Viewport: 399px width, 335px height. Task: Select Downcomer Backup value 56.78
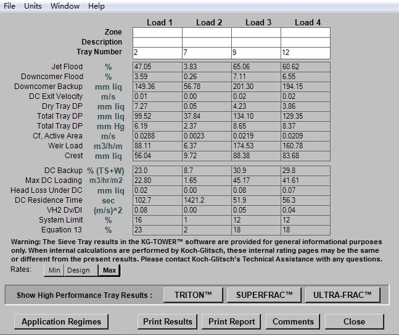(207, 87)
